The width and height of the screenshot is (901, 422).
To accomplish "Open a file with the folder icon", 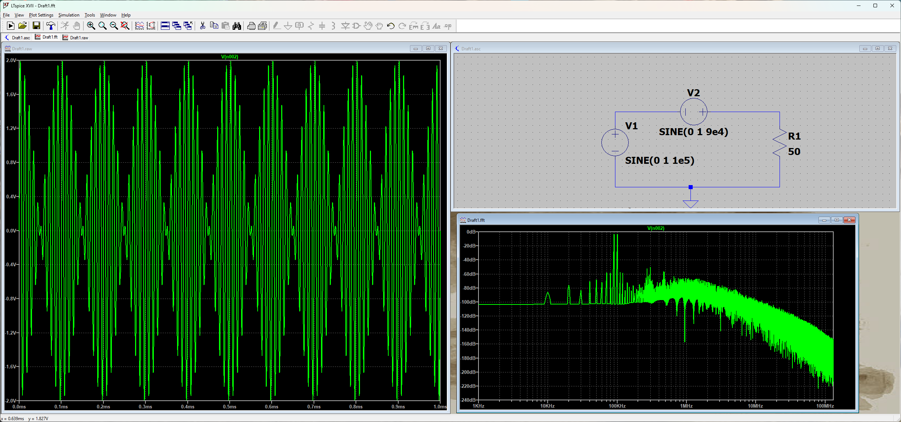I will pyautogui.click(x=22, y=26).
